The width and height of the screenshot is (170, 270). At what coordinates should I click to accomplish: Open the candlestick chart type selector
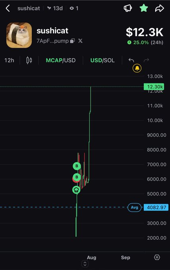point(29,60)
